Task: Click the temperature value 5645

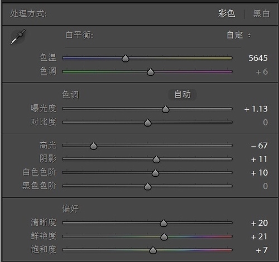Action: click(x=258, y=58)
